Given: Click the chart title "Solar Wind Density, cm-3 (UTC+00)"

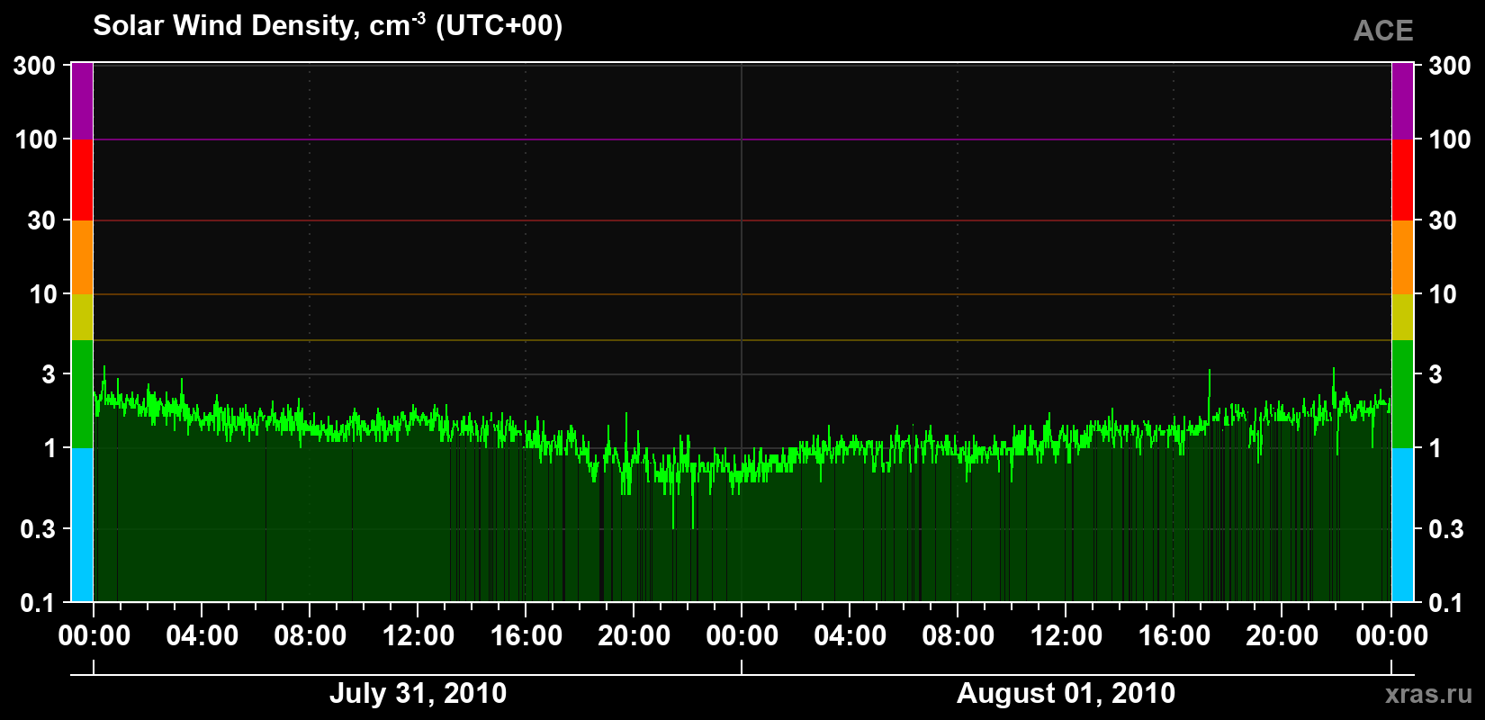Looking at the screenshot, I should 328,25.
